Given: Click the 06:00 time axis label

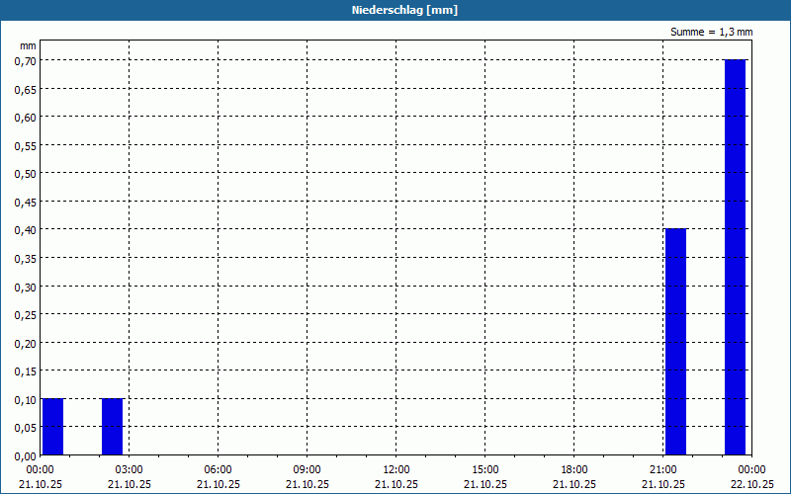Looking at the screenshot, I should (218, 470).
